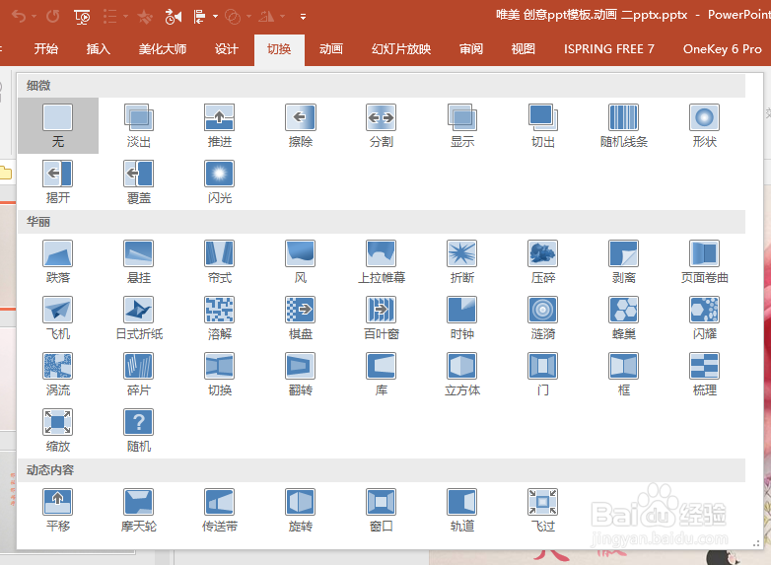Apply the 闪耀 glitter transition

(x=704, y=318)
